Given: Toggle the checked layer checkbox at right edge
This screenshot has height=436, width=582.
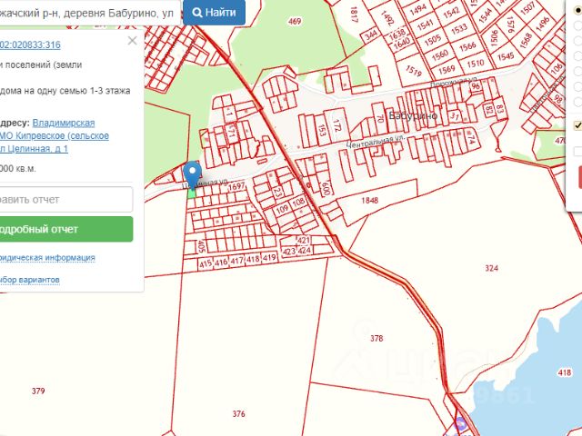Looking at the screenshot, I should [578, 126].
